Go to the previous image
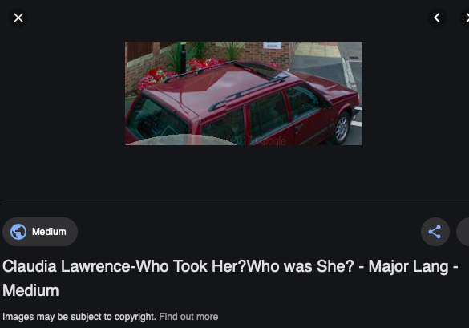469x328 pixels. click(437, 18)
